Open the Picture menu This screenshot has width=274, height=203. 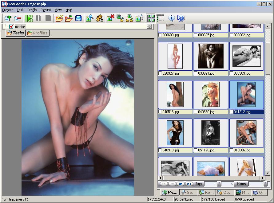46,10
